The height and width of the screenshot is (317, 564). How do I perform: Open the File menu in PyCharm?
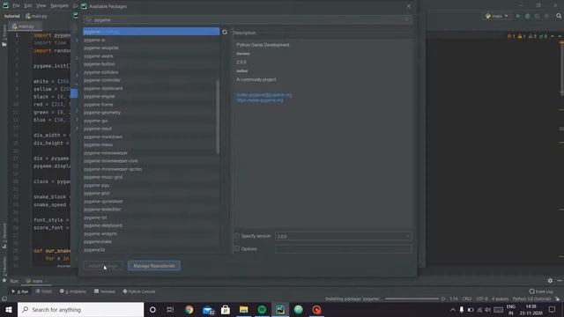tap(16, 6)
